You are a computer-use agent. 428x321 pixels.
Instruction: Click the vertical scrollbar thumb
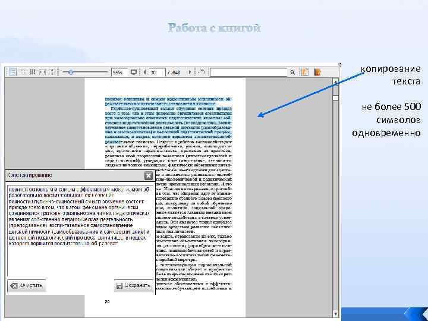[x=335, y=97]
